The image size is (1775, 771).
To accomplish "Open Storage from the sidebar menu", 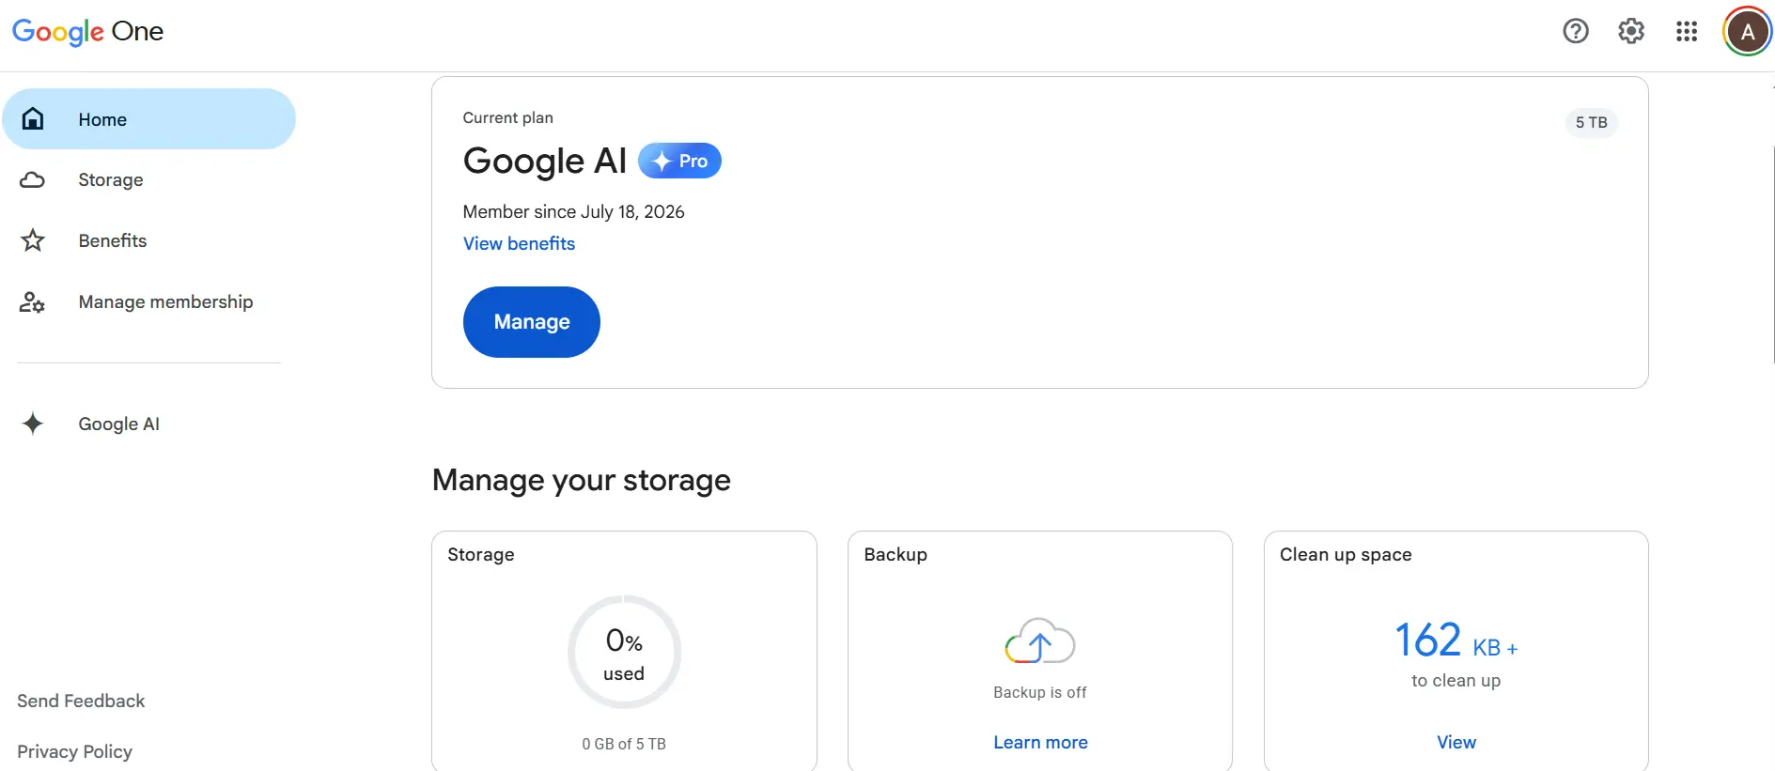I will click(x=149, y=179).
